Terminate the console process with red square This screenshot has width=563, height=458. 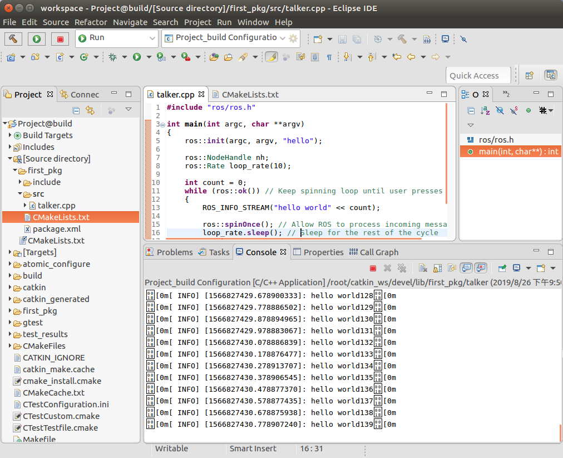373,269
